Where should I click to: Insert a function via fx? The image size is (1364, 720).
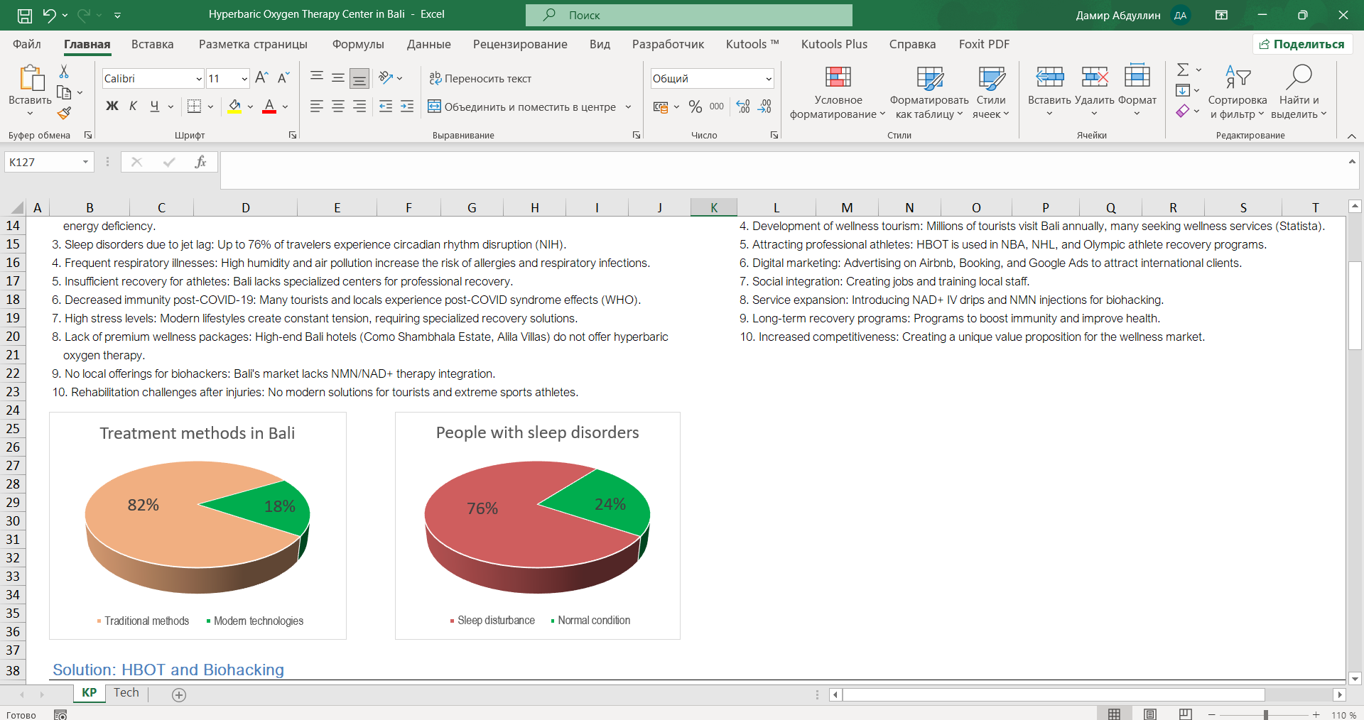[200, 162]
